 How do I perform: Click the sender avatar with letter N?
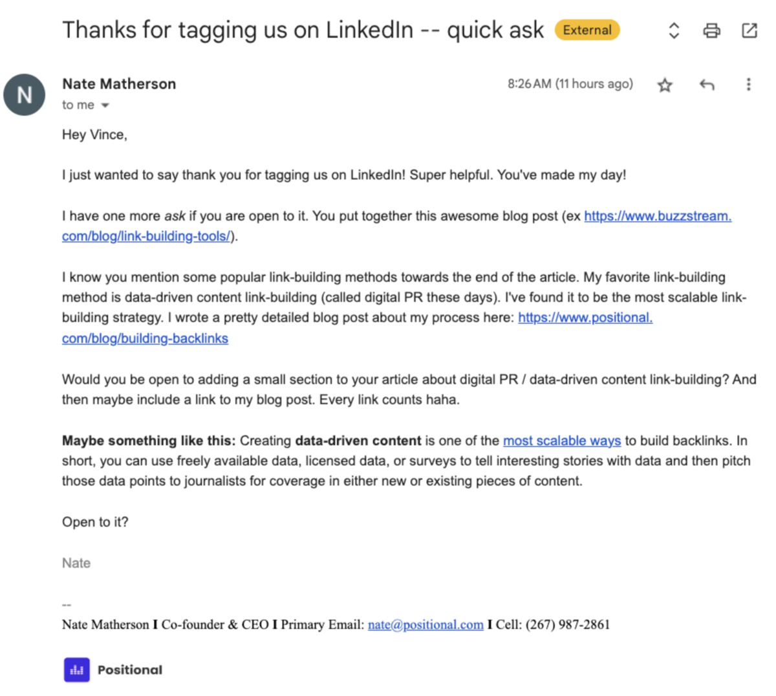click(x=25, y=95)
